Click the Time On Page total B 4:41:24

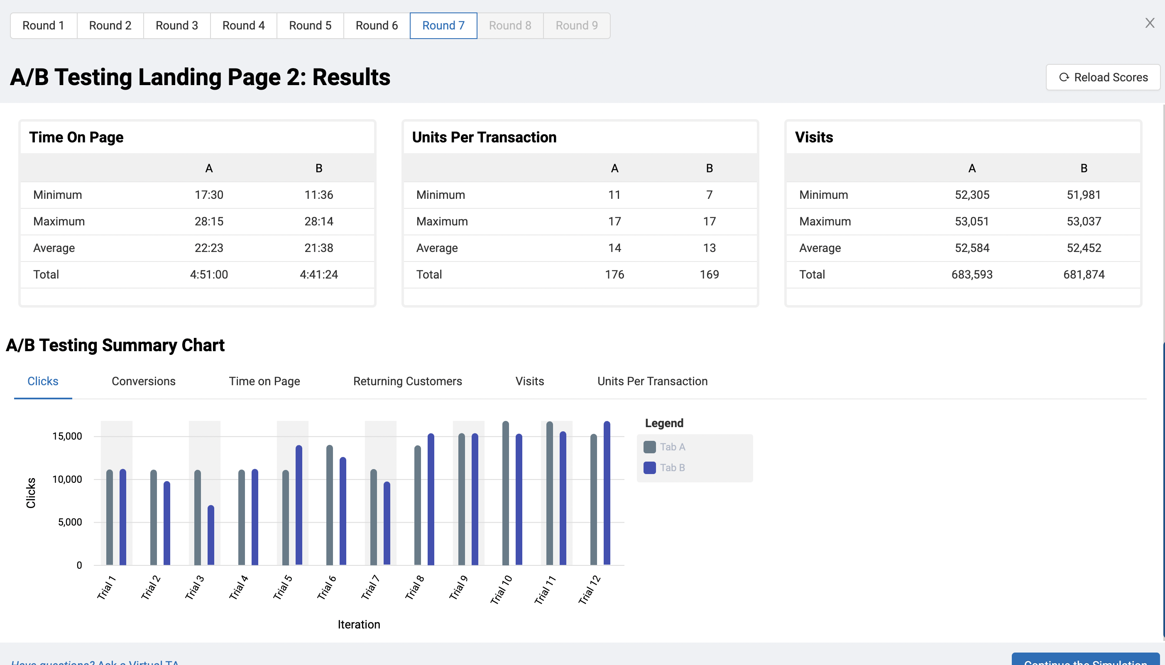319,274
